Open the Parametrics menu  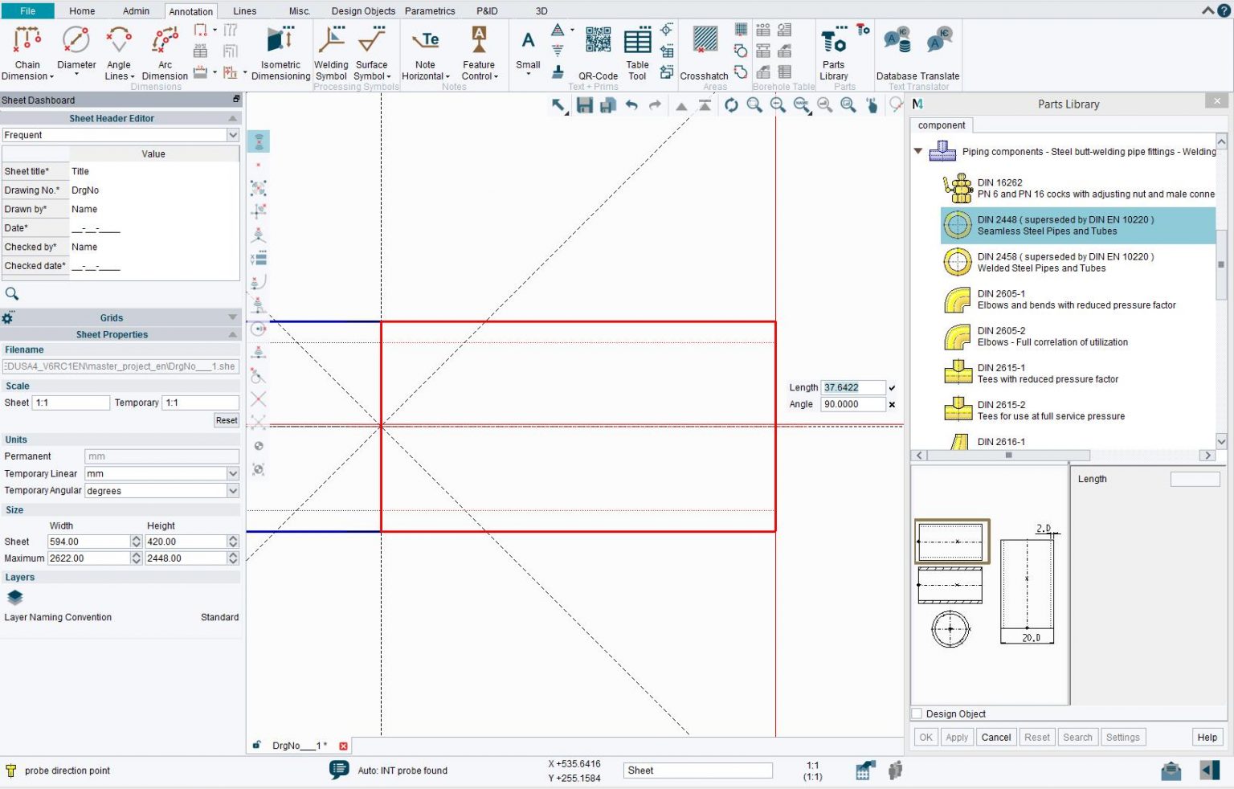430,10
